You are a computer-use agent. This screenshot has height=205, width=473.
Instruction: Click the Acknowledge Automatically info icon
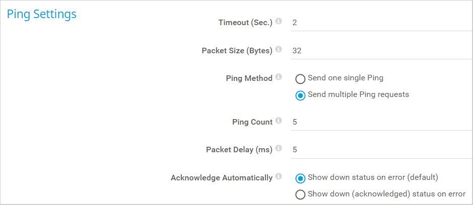point(279,177)
